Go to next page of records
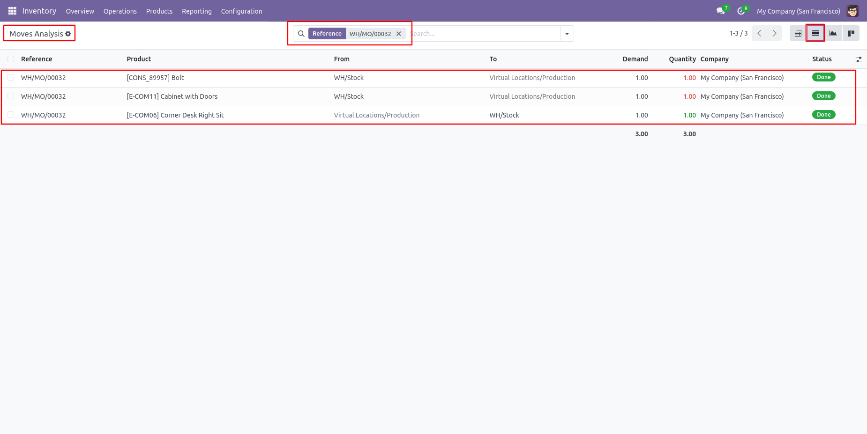Viewport: 867px width, 434px height. pos(775,34)
